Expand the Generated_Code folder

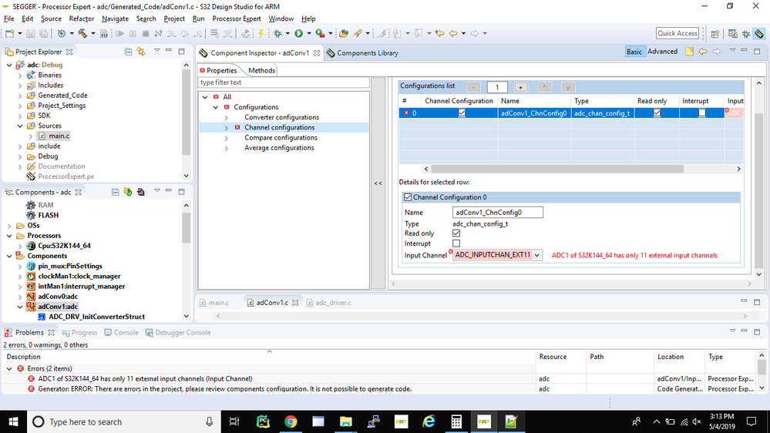click(20, 96)
